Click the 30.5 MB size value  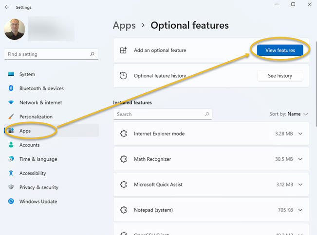coord(284,159)
